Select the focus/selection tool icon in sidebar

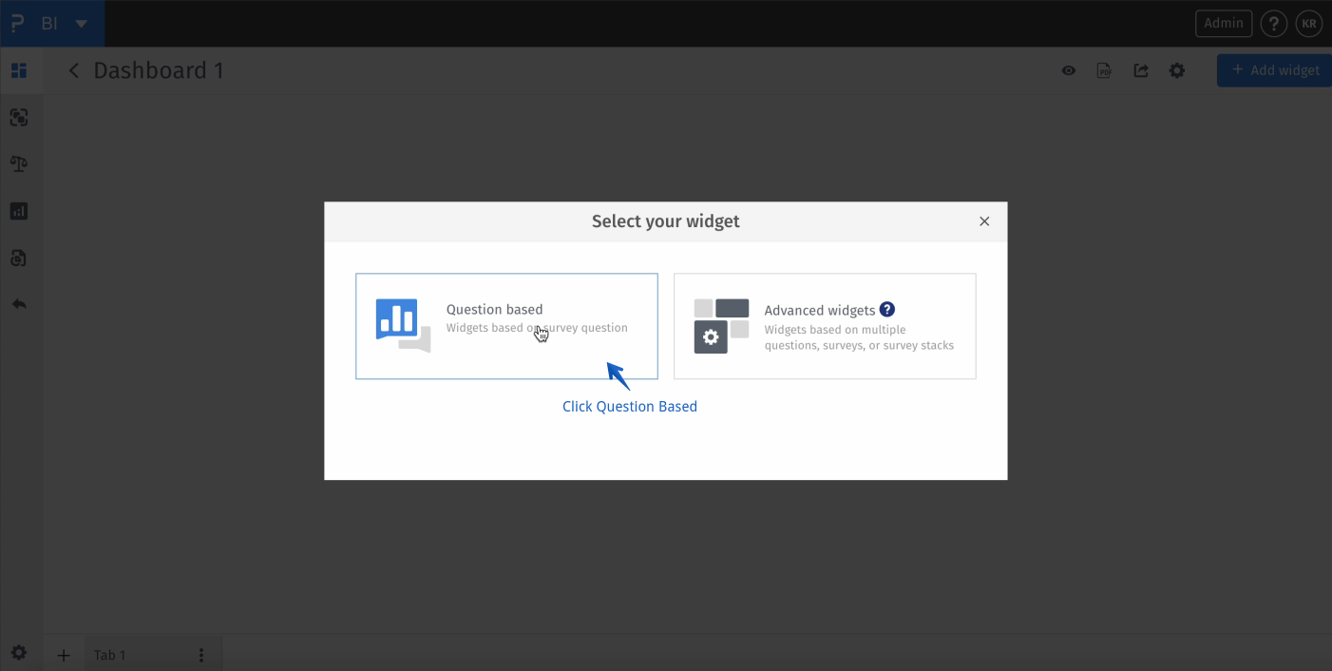(x=19, y=117)
